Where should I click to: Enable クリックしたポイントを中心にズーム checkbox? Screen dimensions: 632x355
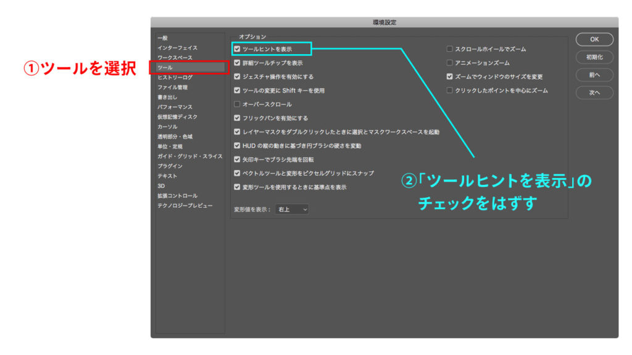[450, 91]
